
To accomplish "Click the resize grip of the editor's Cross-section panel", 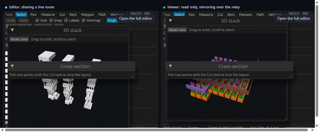I will [x=133, y=76].
